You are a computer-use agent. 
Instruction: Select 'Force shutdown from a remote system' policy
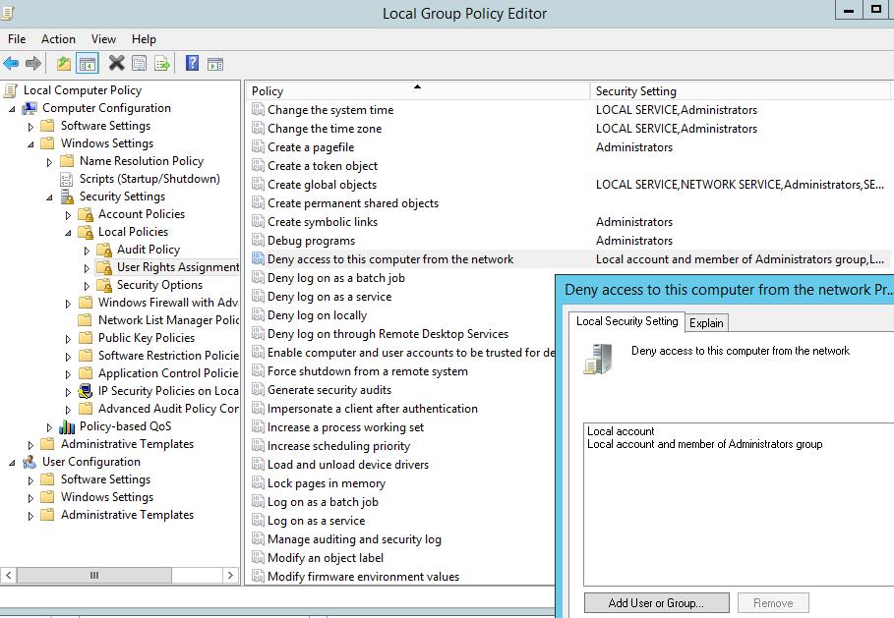point(368,371)
